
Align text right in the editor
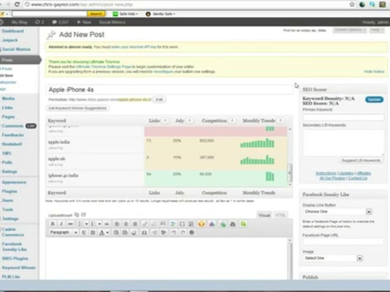point(135,224)
